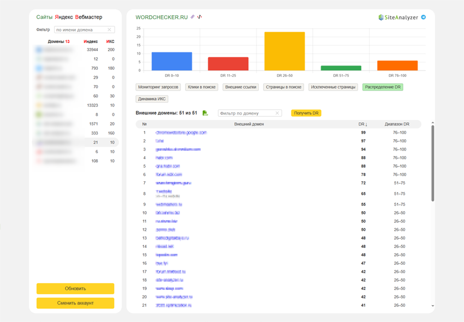Sort by the Внешний домен column header

[249, 124]
